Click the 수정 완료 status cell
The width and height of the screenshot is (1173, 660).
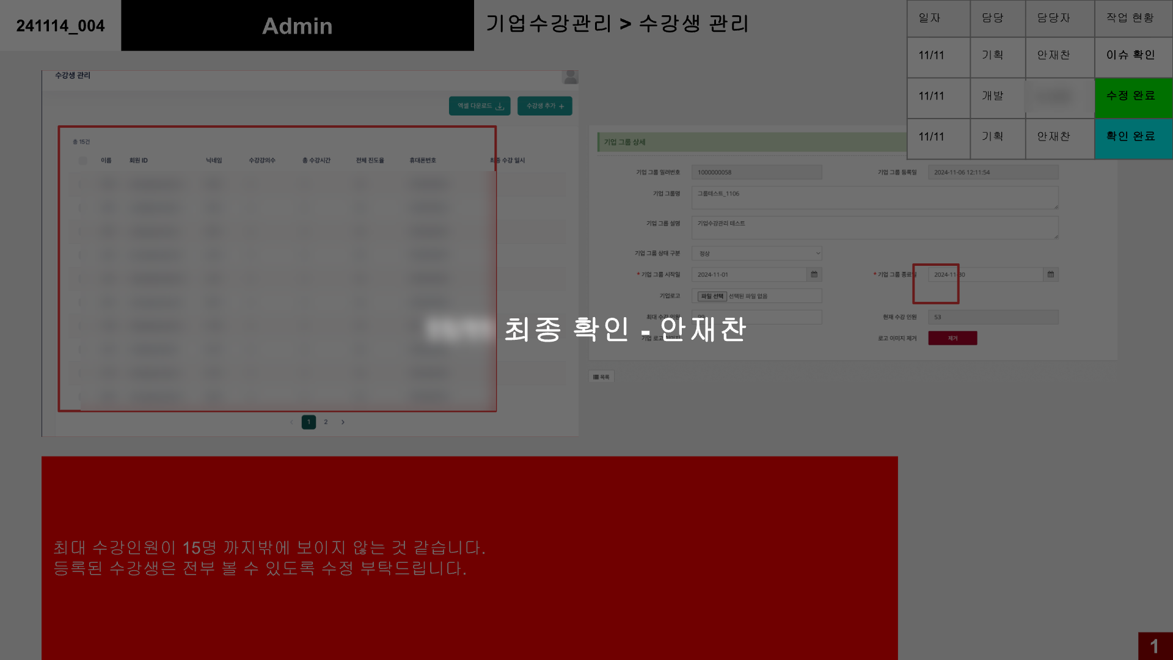click(x=1133, y=98)
